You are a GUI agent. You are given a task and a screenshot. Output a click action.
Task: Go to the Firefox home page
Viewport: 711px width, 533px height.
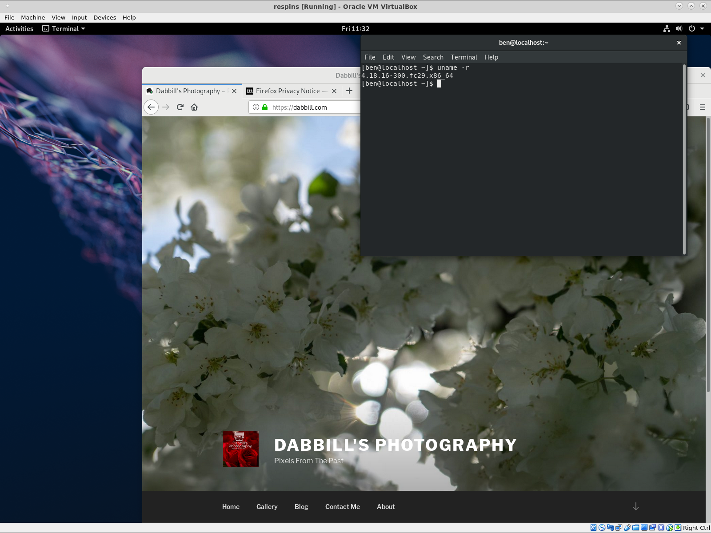(x=194, y=107)
